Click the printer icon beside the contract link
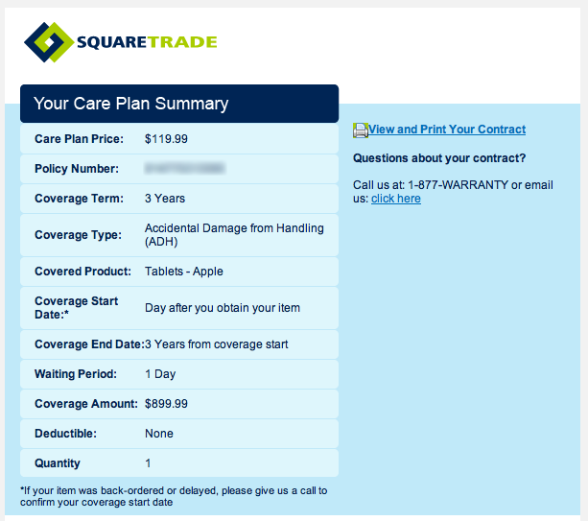 coord(361,130)
